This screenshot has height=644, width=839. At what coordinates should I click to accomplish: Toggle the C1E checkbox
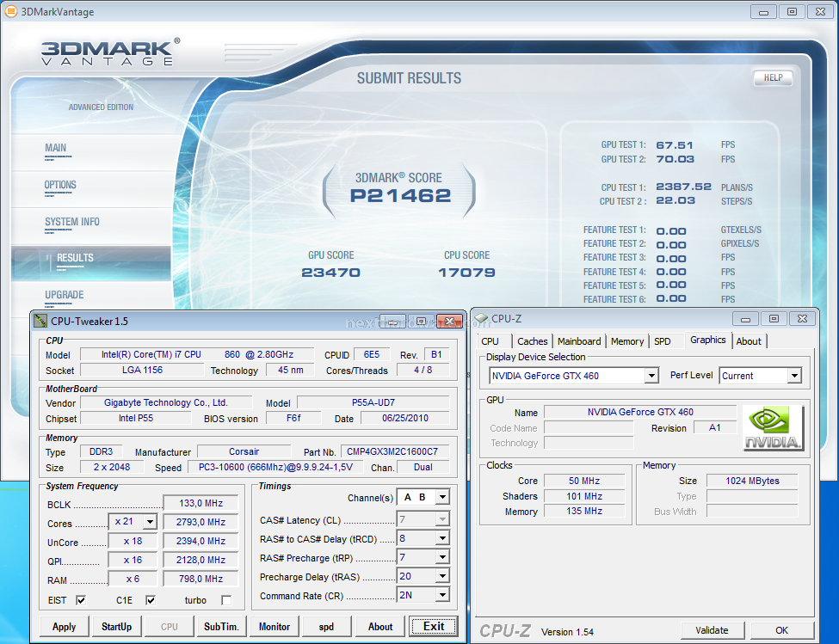coord(151,600)
